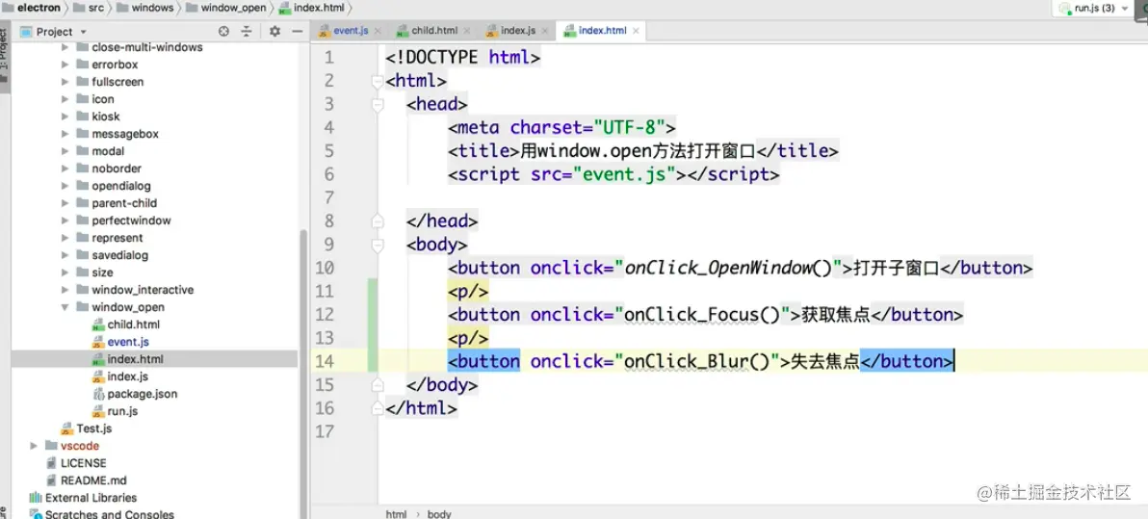Click the External Libraries icon

tap(35, 498)
